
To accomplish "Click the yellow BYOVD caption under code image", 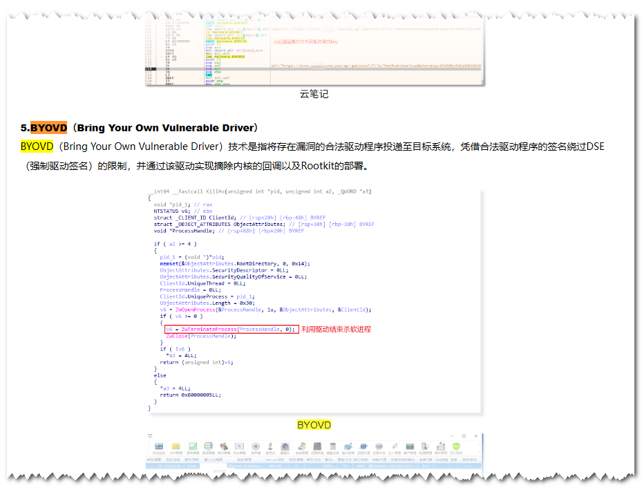I will (x=314, y=425).
